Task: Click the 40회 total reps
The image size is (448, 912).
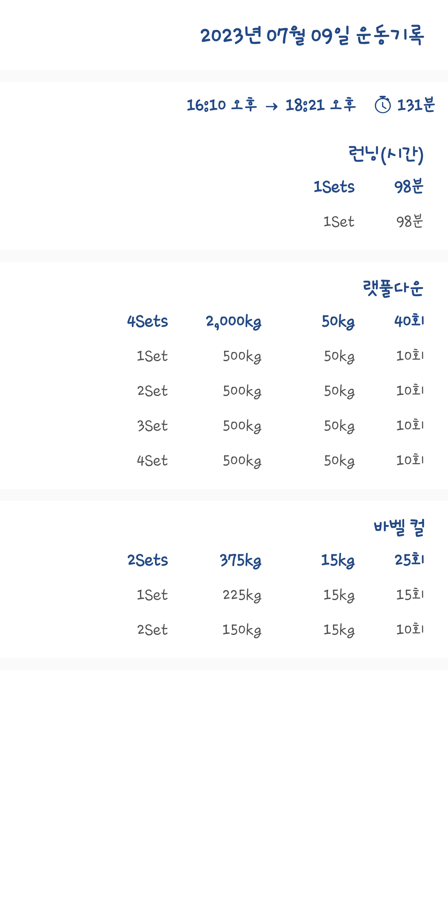Action: [409, 321]
